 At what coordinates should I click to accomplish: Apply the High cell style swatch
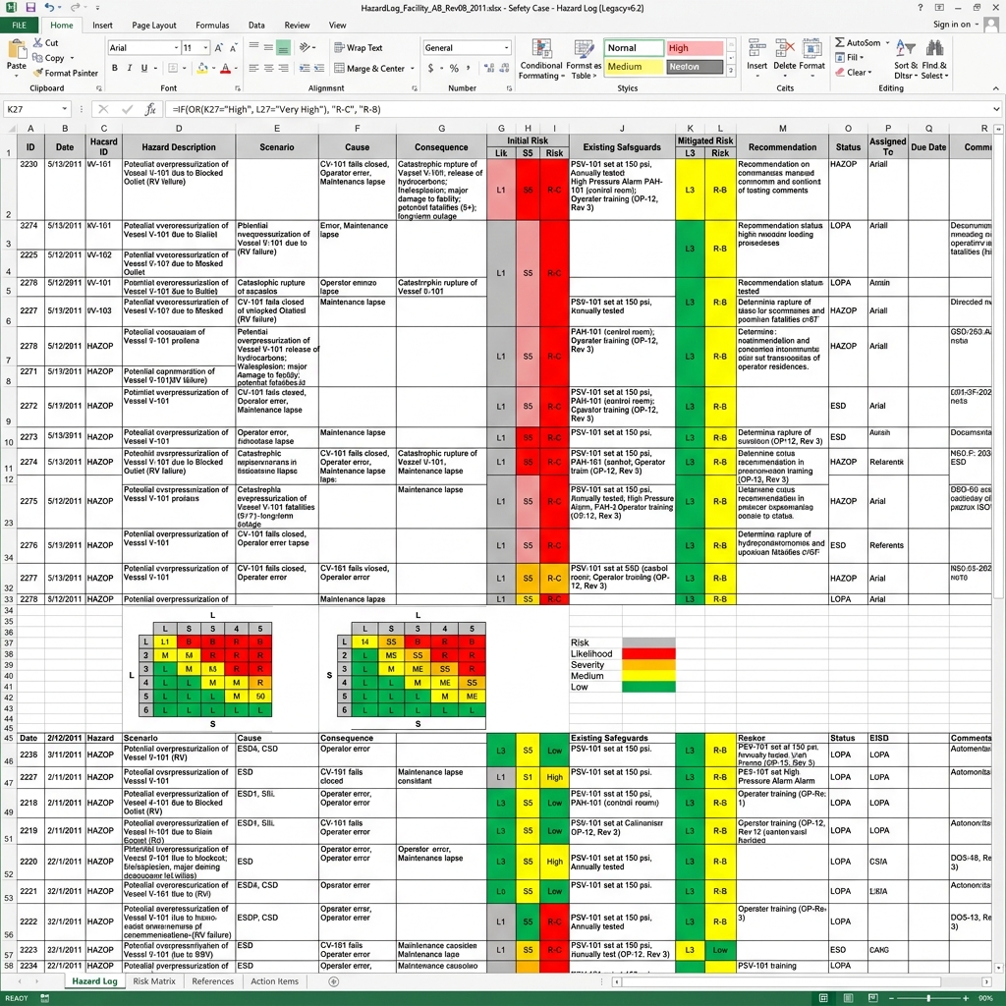pos(696,47)
